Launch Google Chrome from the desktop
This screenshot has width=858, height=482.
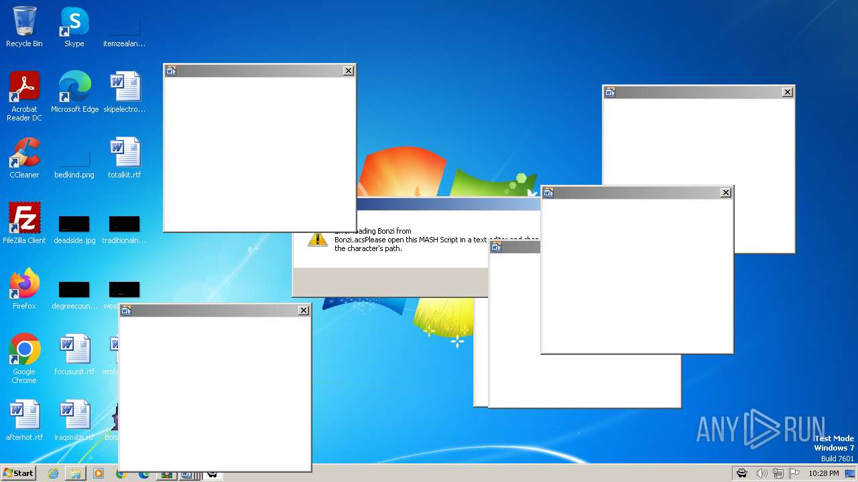(24, 358)
